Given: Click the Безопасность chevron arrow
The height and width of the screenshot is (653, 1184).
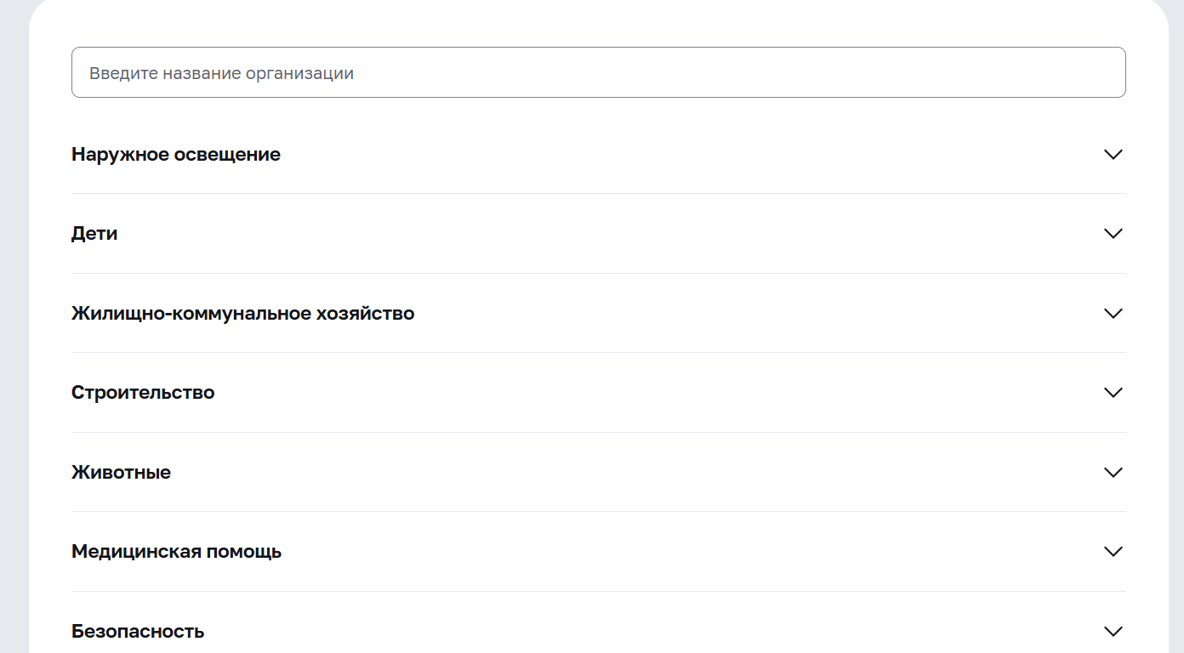Looking at the screenshot, I should coord(1113,631).
